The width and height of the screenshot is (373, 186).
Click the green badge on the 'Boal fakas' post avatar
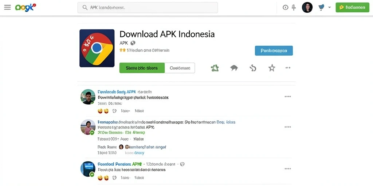92,133
